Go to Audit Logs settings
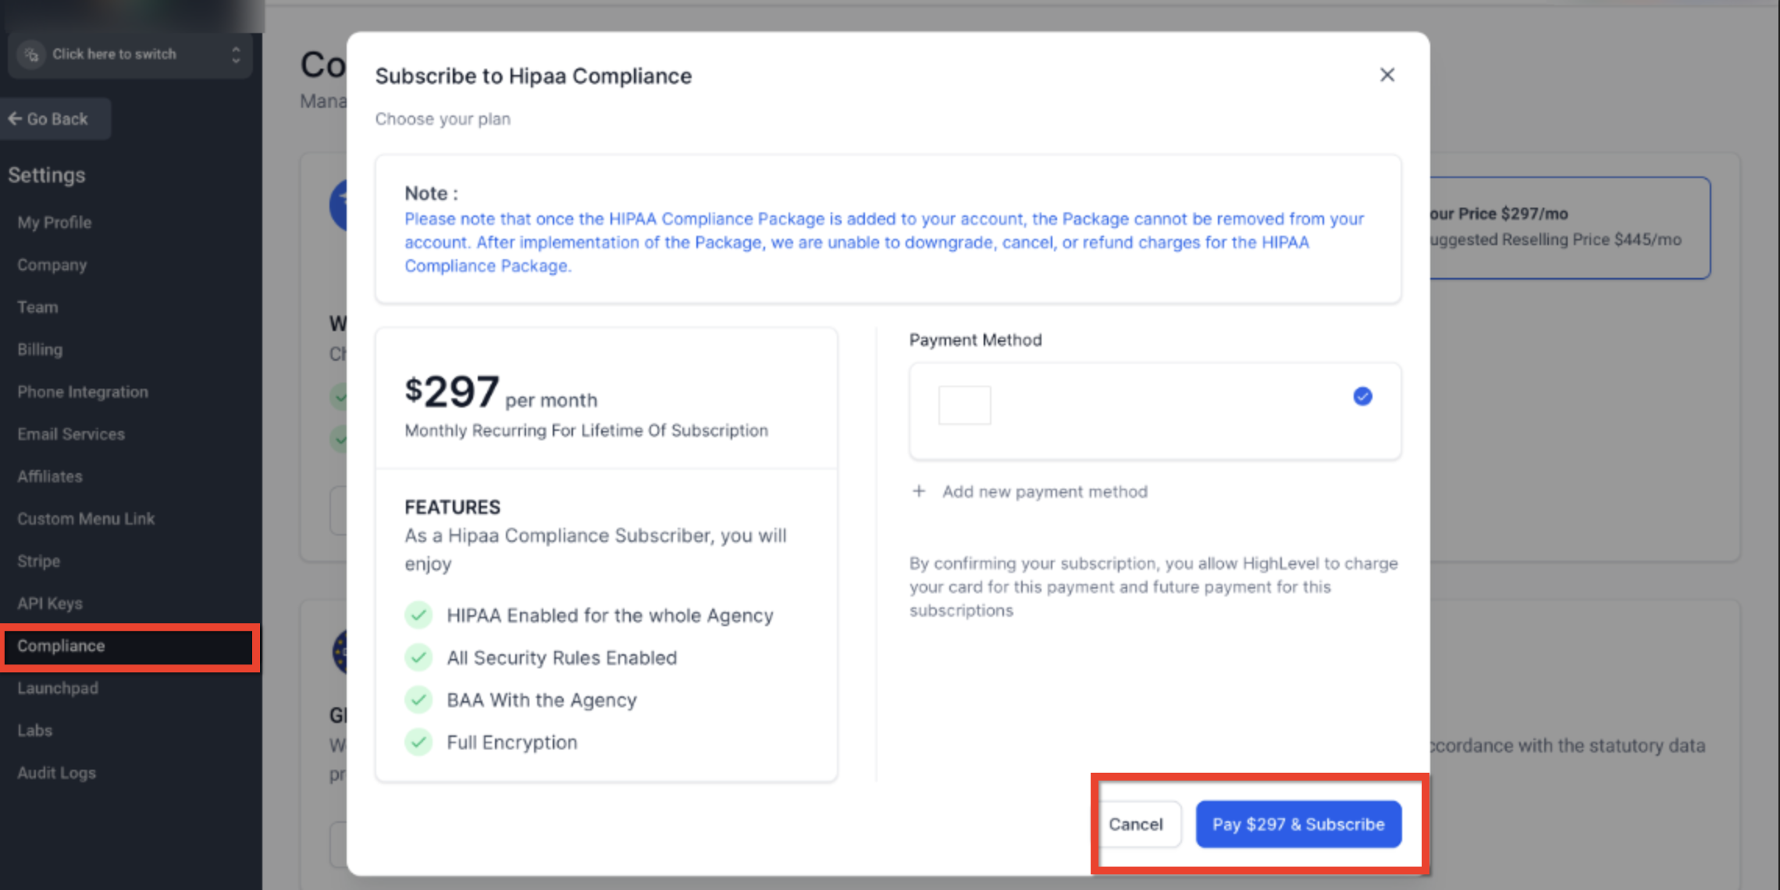Image resolution: width=1780 pixels, height=890 pixels. pos(56,773)
